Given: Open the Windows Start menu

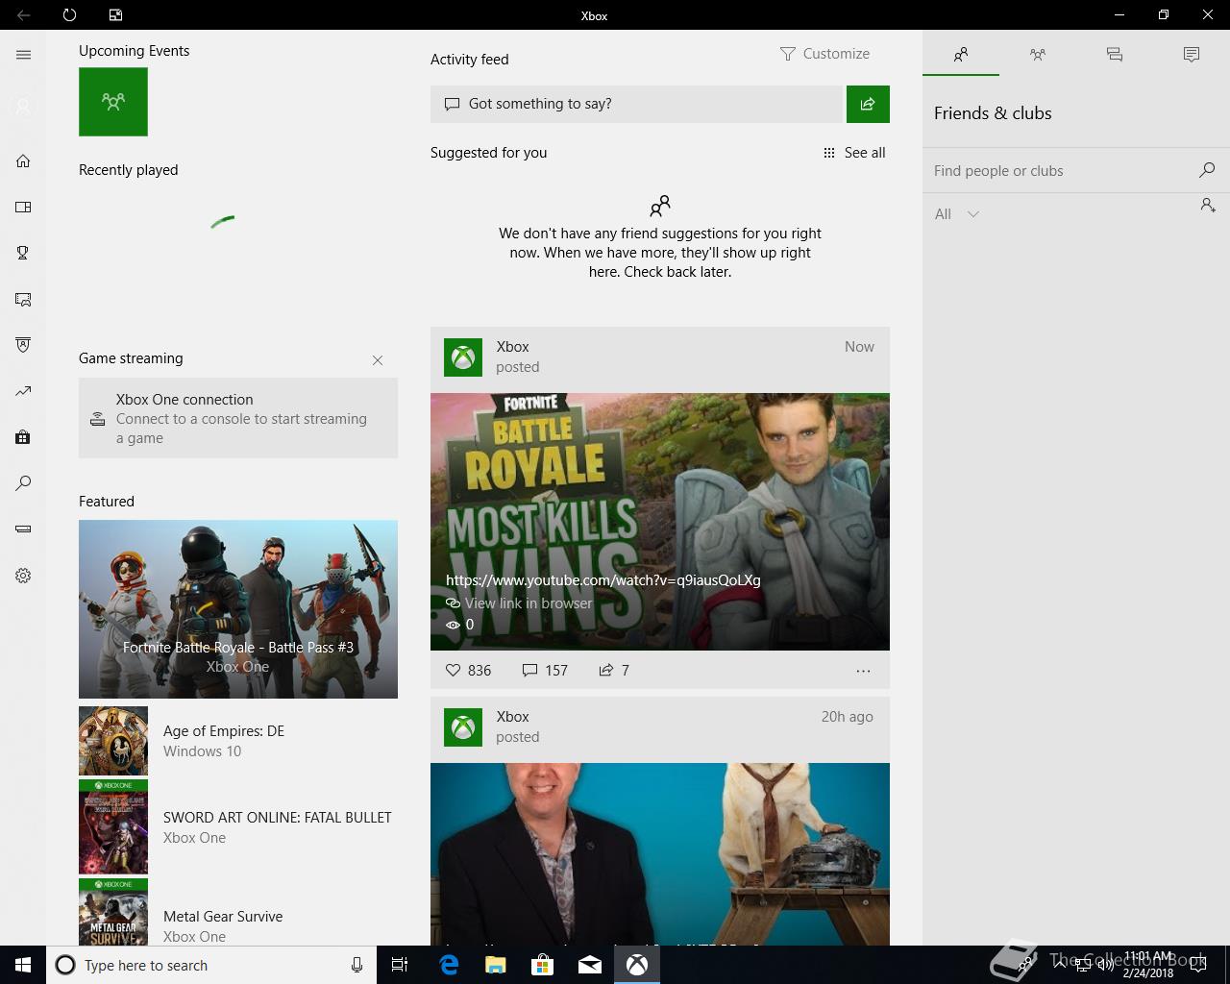Looking at the screenshot, I should (x=23, y=965).
